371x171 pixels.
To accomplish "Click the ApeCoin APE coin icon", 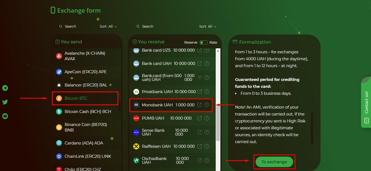I will pos(59,72).
